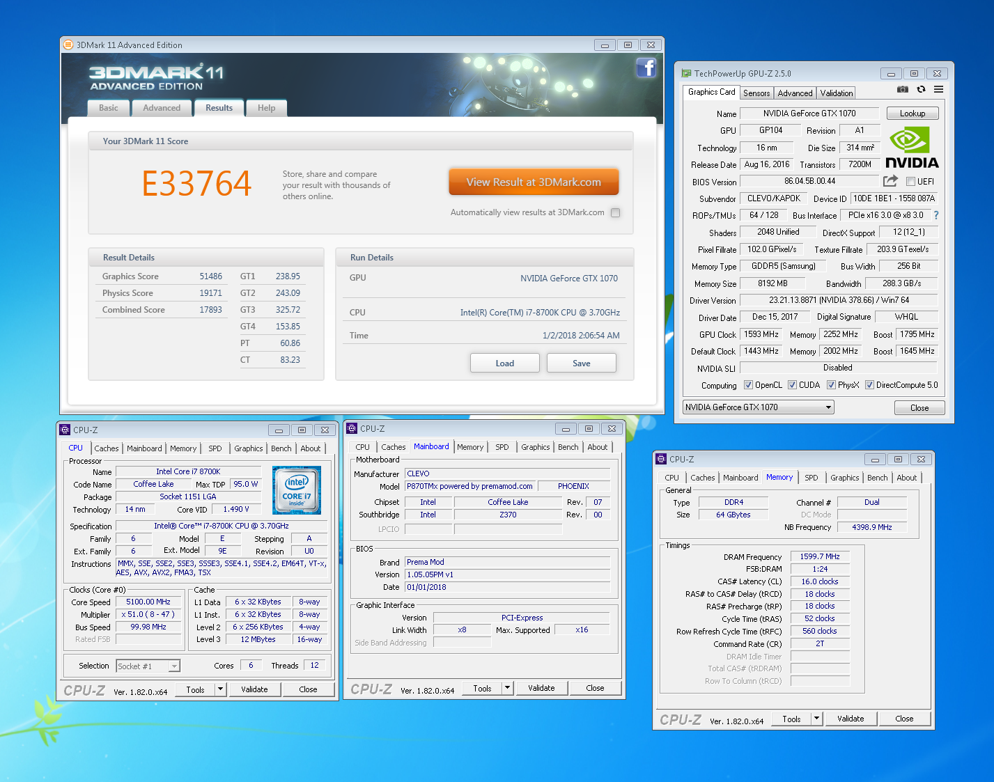Click the Core Speed value 5100.00 MHz
This screenshot has height=782, width=994.
pos(148,602)
